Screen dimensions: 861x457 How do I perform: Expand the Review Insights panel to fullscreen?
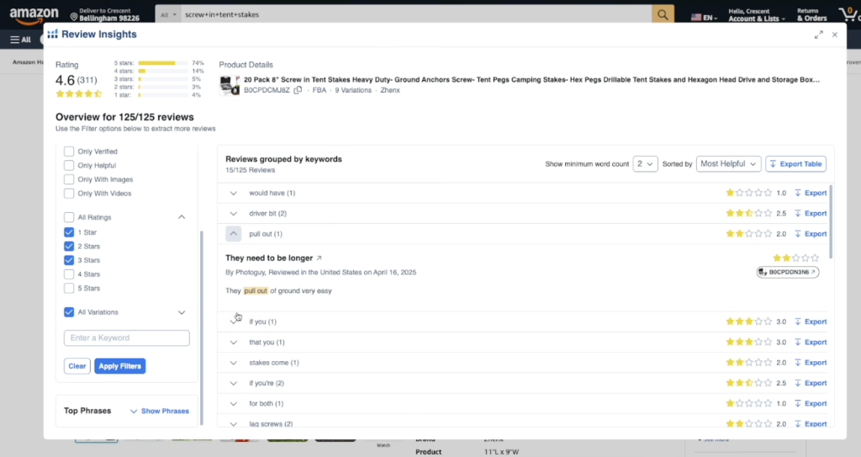pos(818,35)
